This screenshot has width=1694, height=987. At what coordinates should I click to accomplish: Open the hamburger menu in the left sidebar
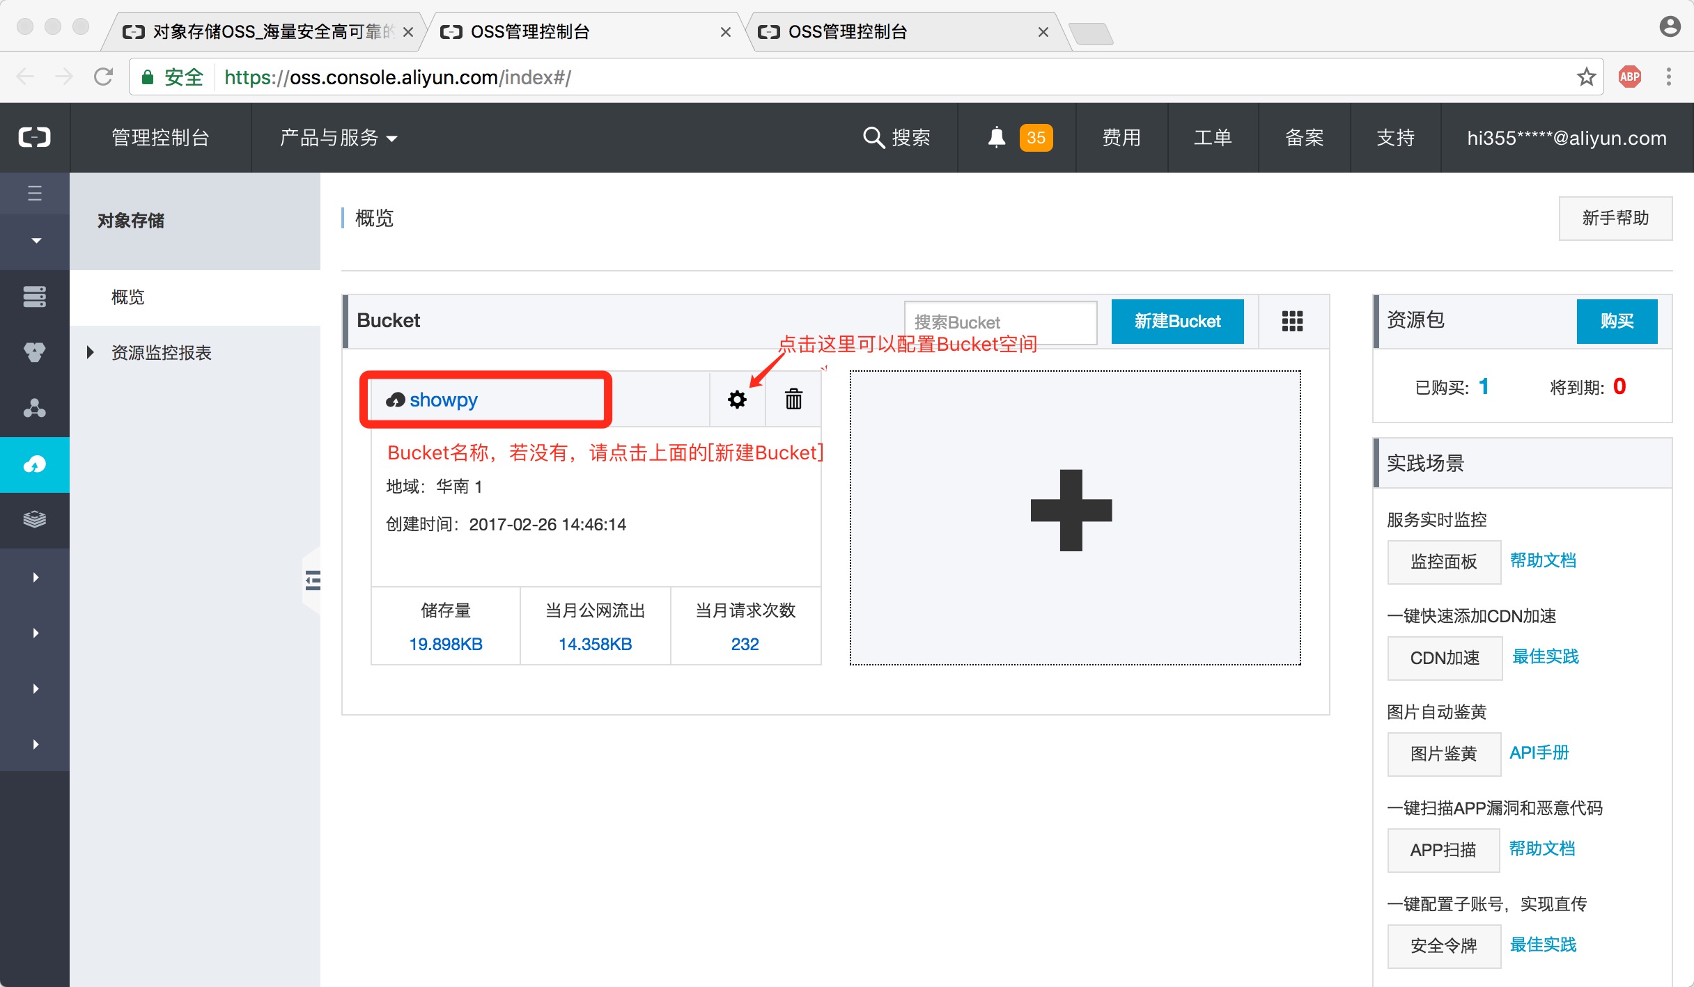pyautogui.click(x=35, y=193)
